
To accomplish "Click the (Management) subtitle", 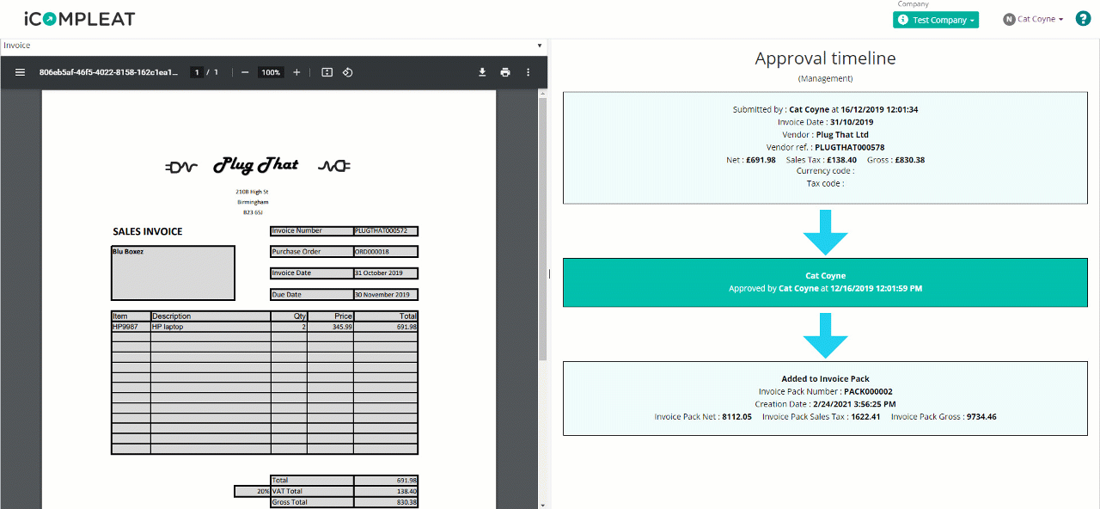I will [825, 78].
